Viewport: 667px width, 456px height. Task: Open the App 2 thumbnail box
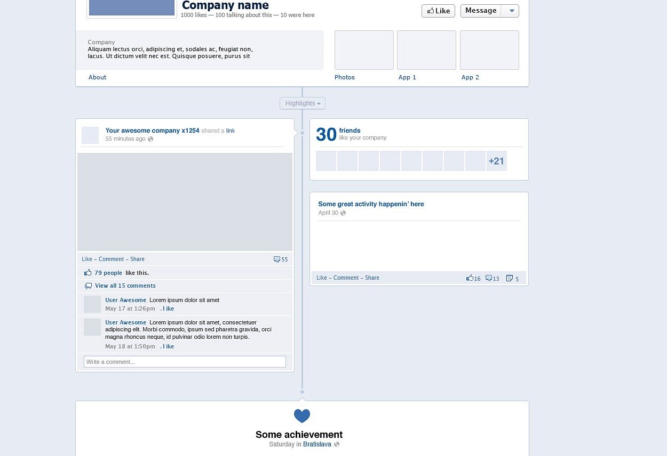click(x=489, y=50)
